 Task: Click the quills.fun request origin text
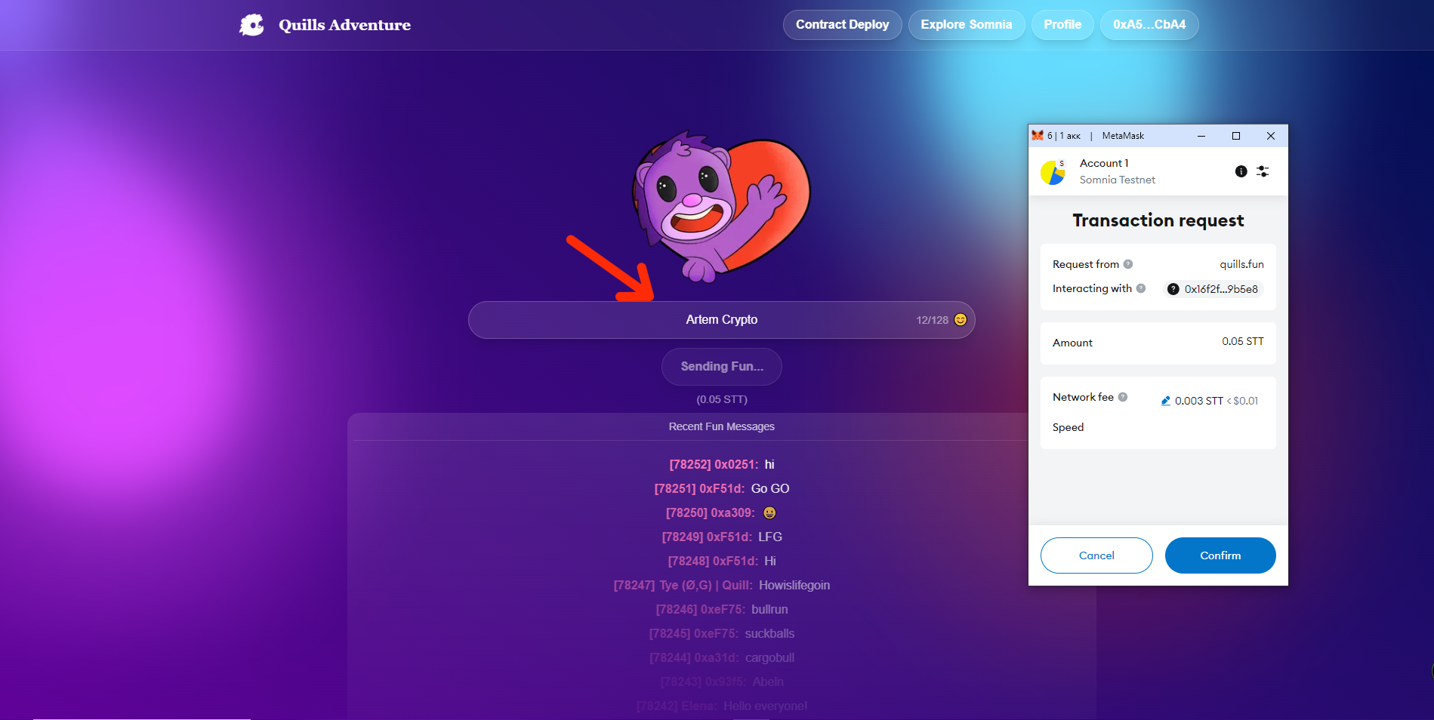(1241, 264)
